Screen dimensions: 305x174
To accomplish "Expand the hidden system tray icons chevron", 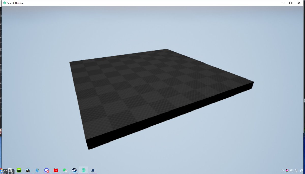I will tap(283, 170).
